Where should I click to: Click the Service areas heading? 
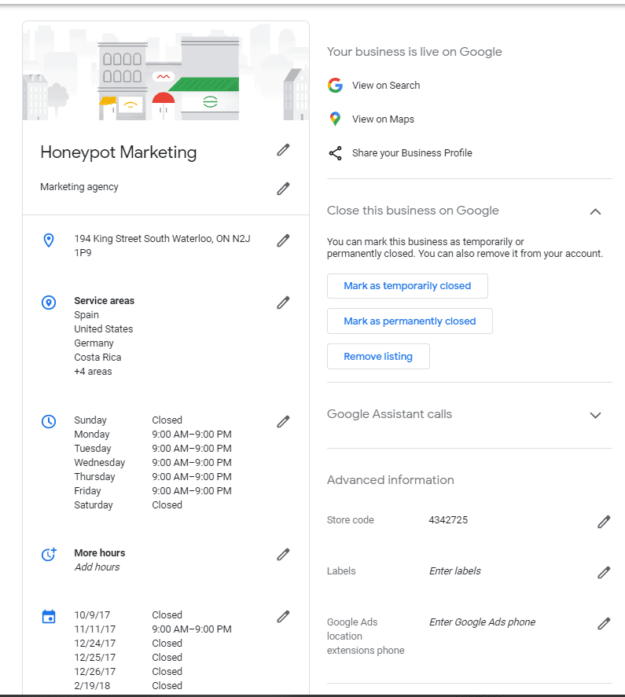pos(104,301)
